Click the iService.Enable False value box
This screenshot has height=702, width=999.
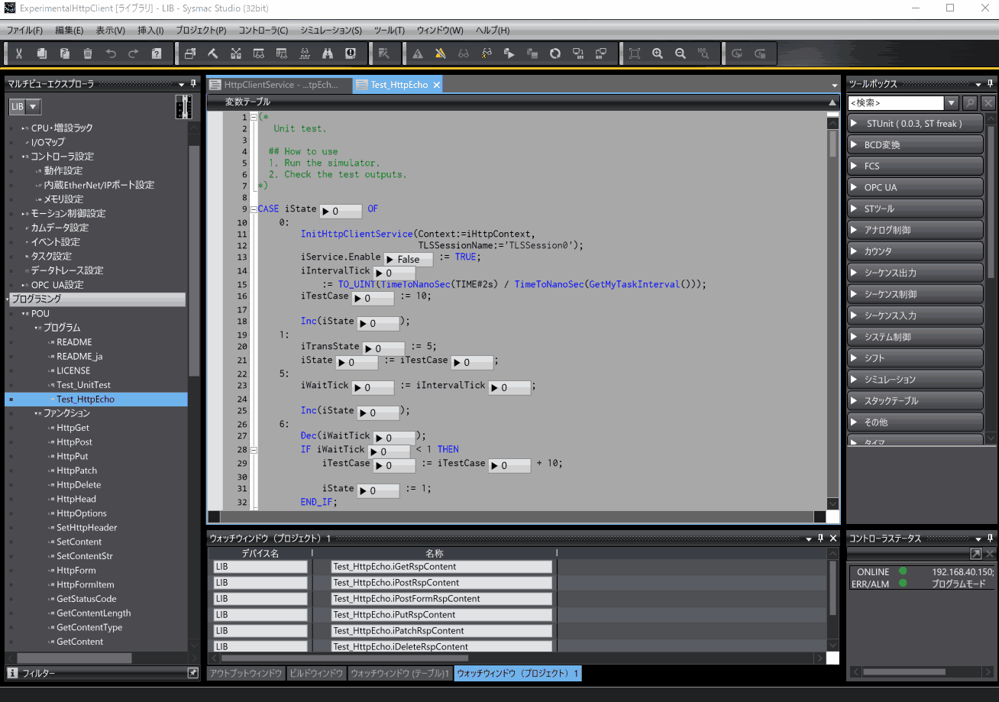pos(409,260)
